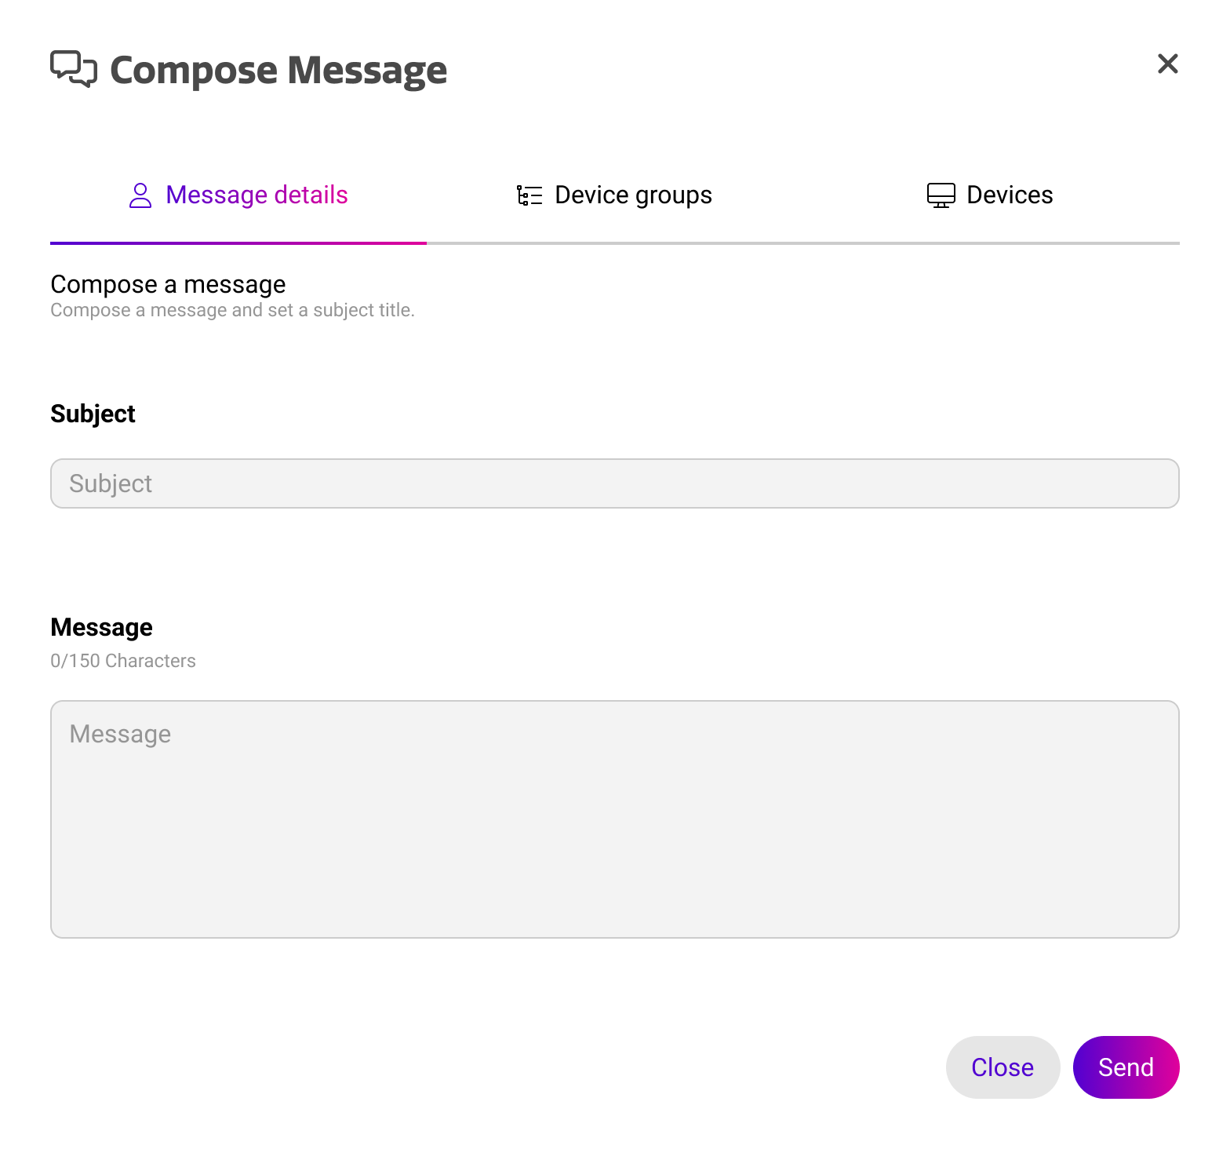Image resolution: width=1230 pixels, height=1149 pixels.
Task: Switch to the Message details tab
Action: [257, 195]
